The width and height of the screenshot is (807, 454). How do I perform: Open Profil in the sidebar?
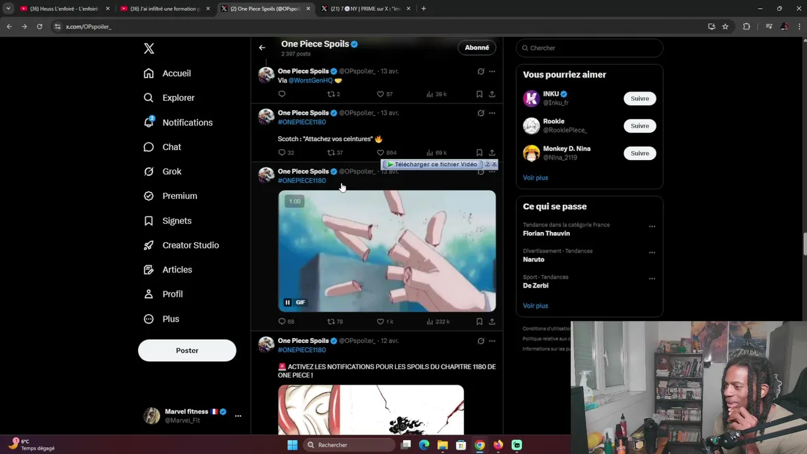[x=163, y=294]
